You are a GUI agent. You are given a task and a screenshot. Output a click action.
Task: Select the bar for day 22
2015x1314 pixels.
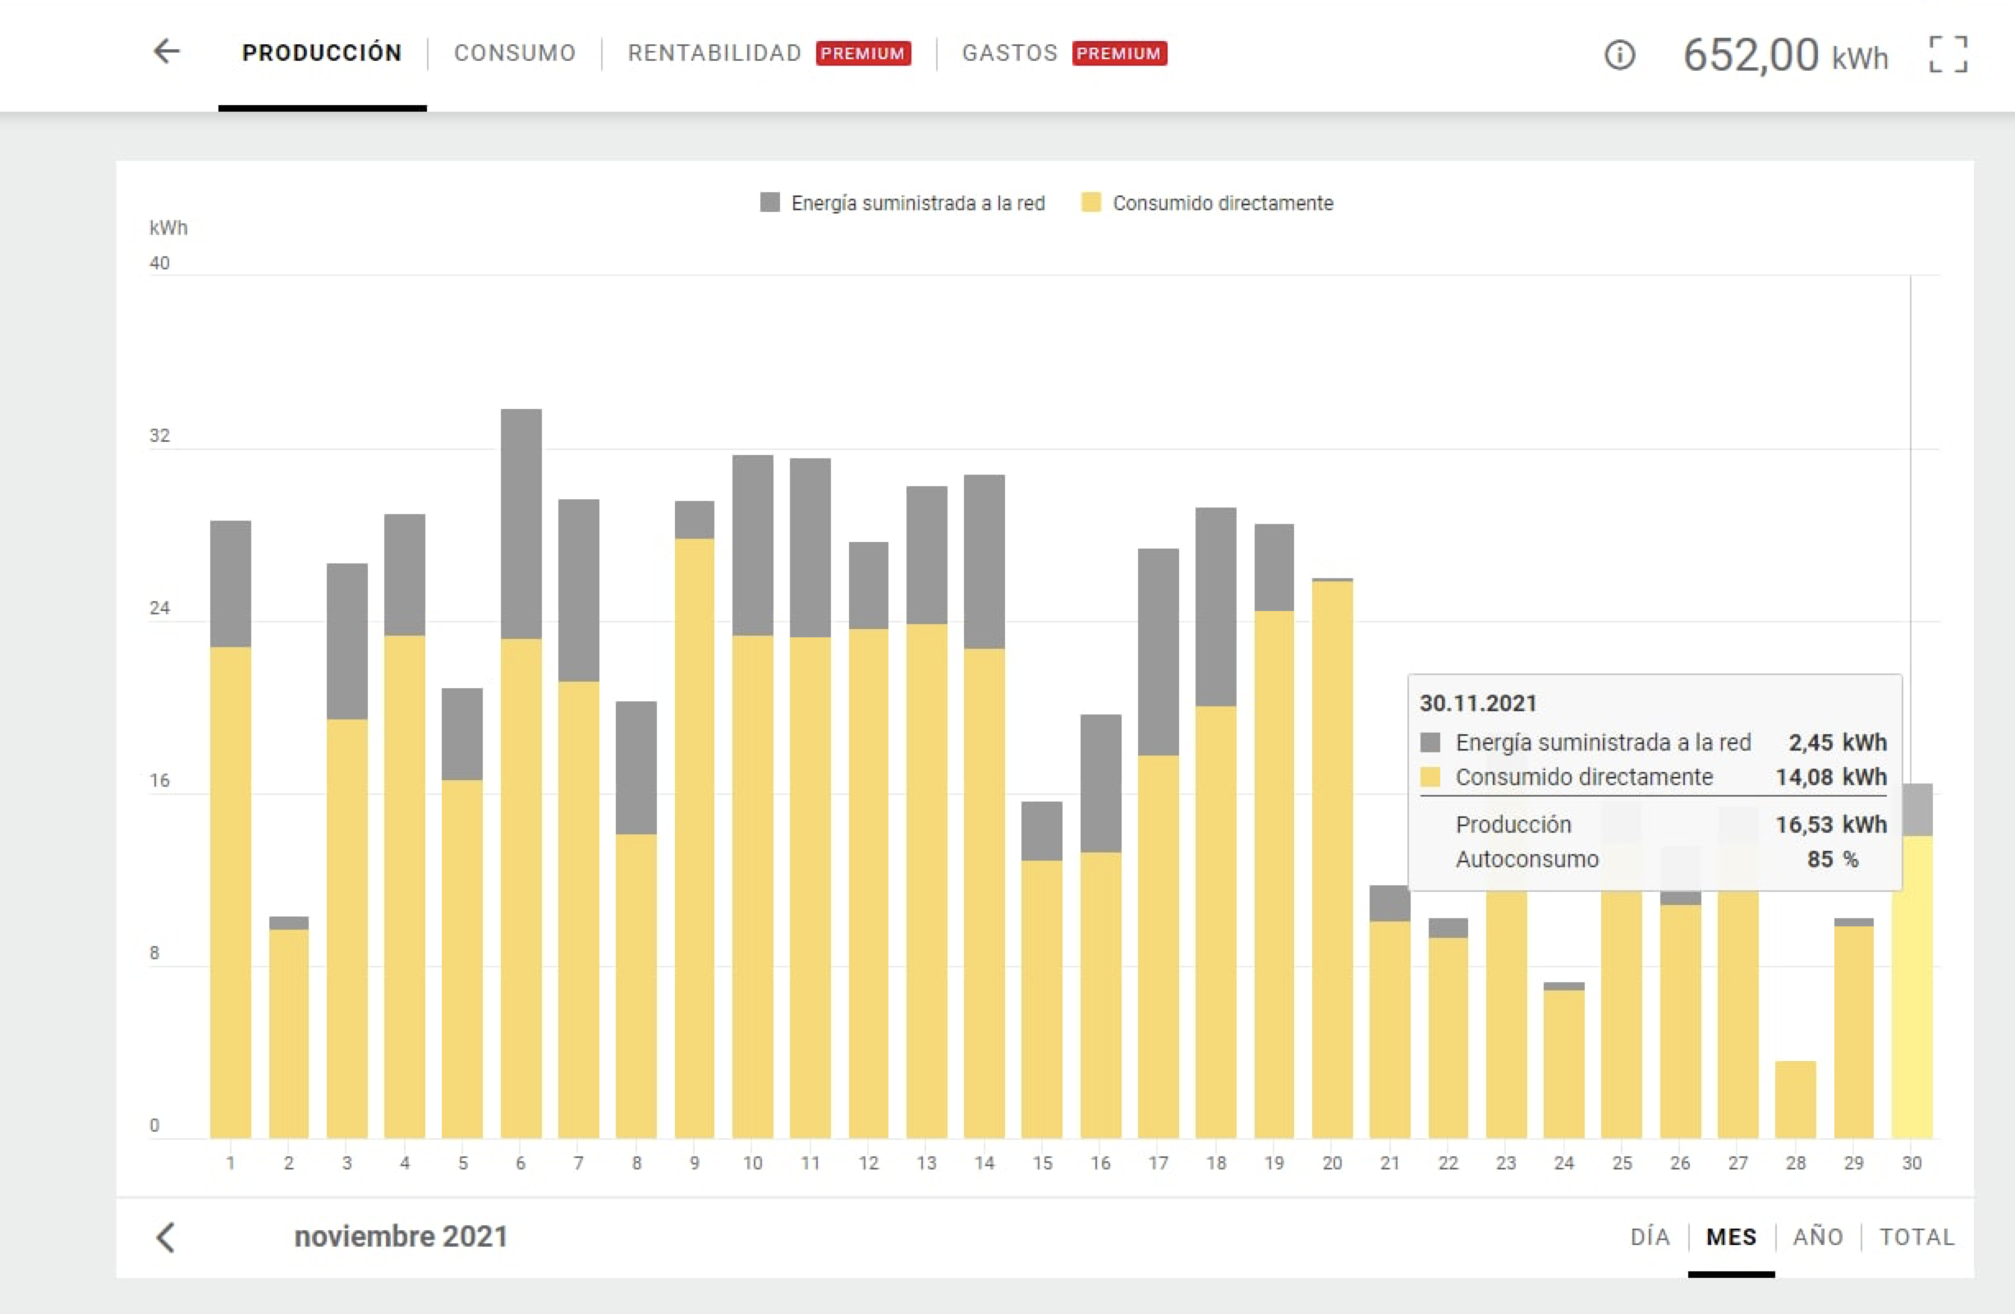pos(1448,1028)
